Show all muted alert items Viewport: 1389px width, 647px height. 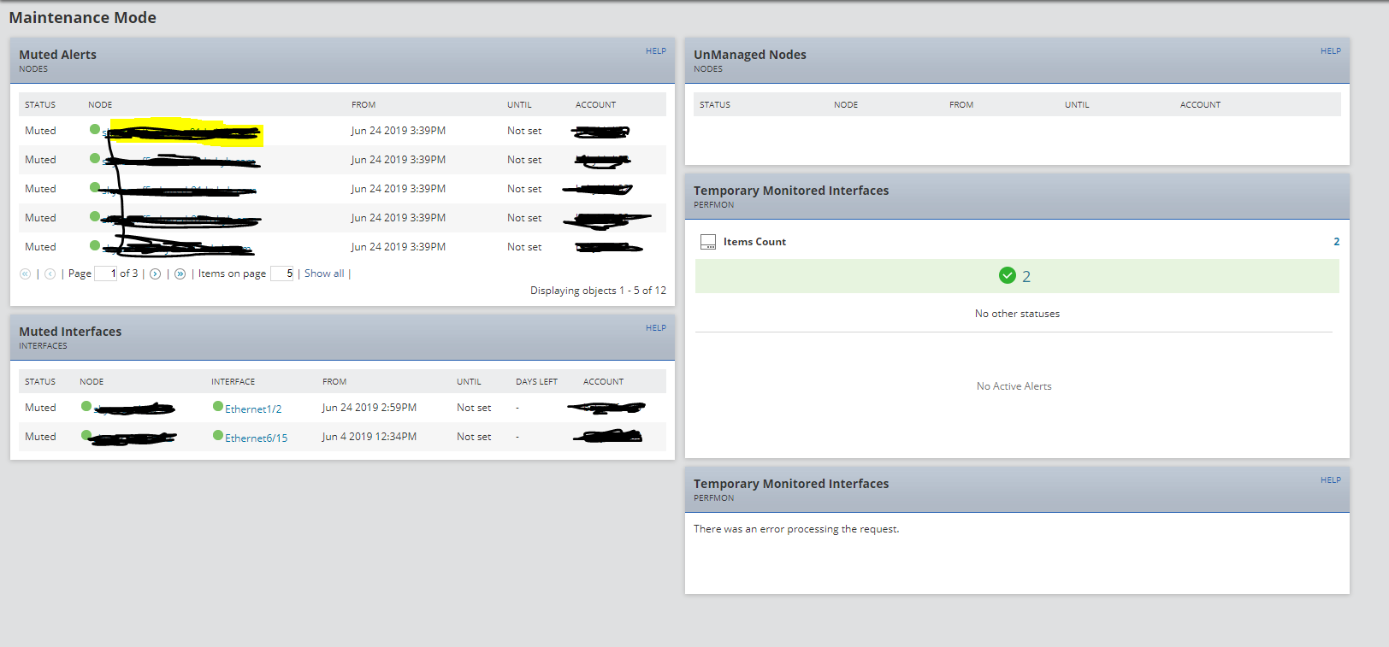[x=324, y=274]
